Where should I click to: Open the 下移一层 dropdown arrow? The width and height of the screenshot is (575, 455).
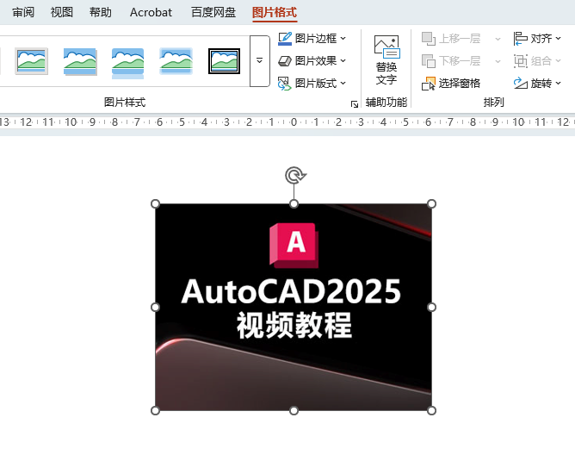498,61
